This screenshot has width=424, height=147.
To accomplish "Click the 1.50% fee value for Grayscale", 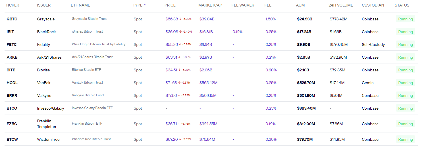I will tap(271, 19).
